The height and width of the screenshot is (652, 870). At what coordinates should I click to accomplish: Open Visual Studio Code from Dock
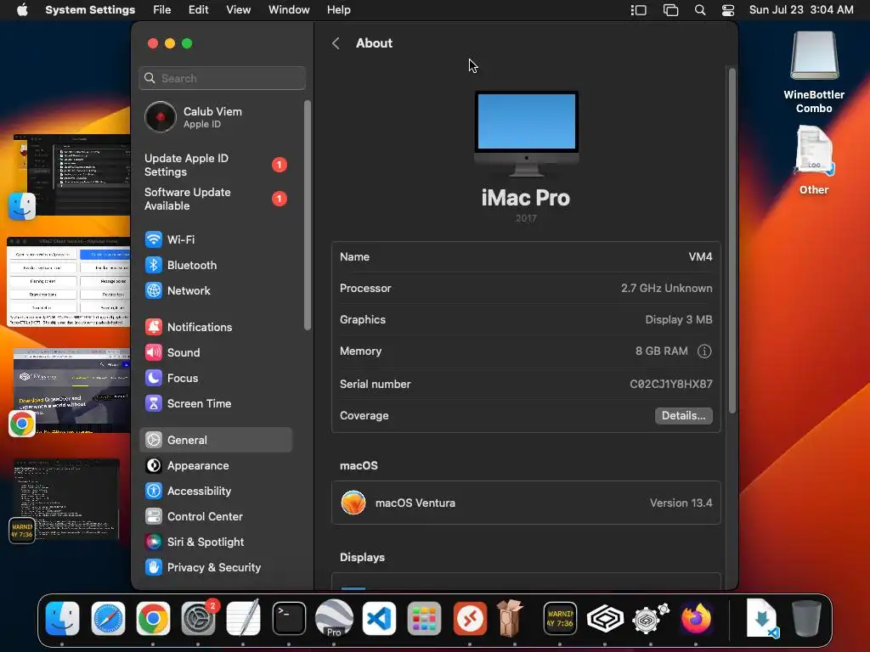[x=380, y=618]
